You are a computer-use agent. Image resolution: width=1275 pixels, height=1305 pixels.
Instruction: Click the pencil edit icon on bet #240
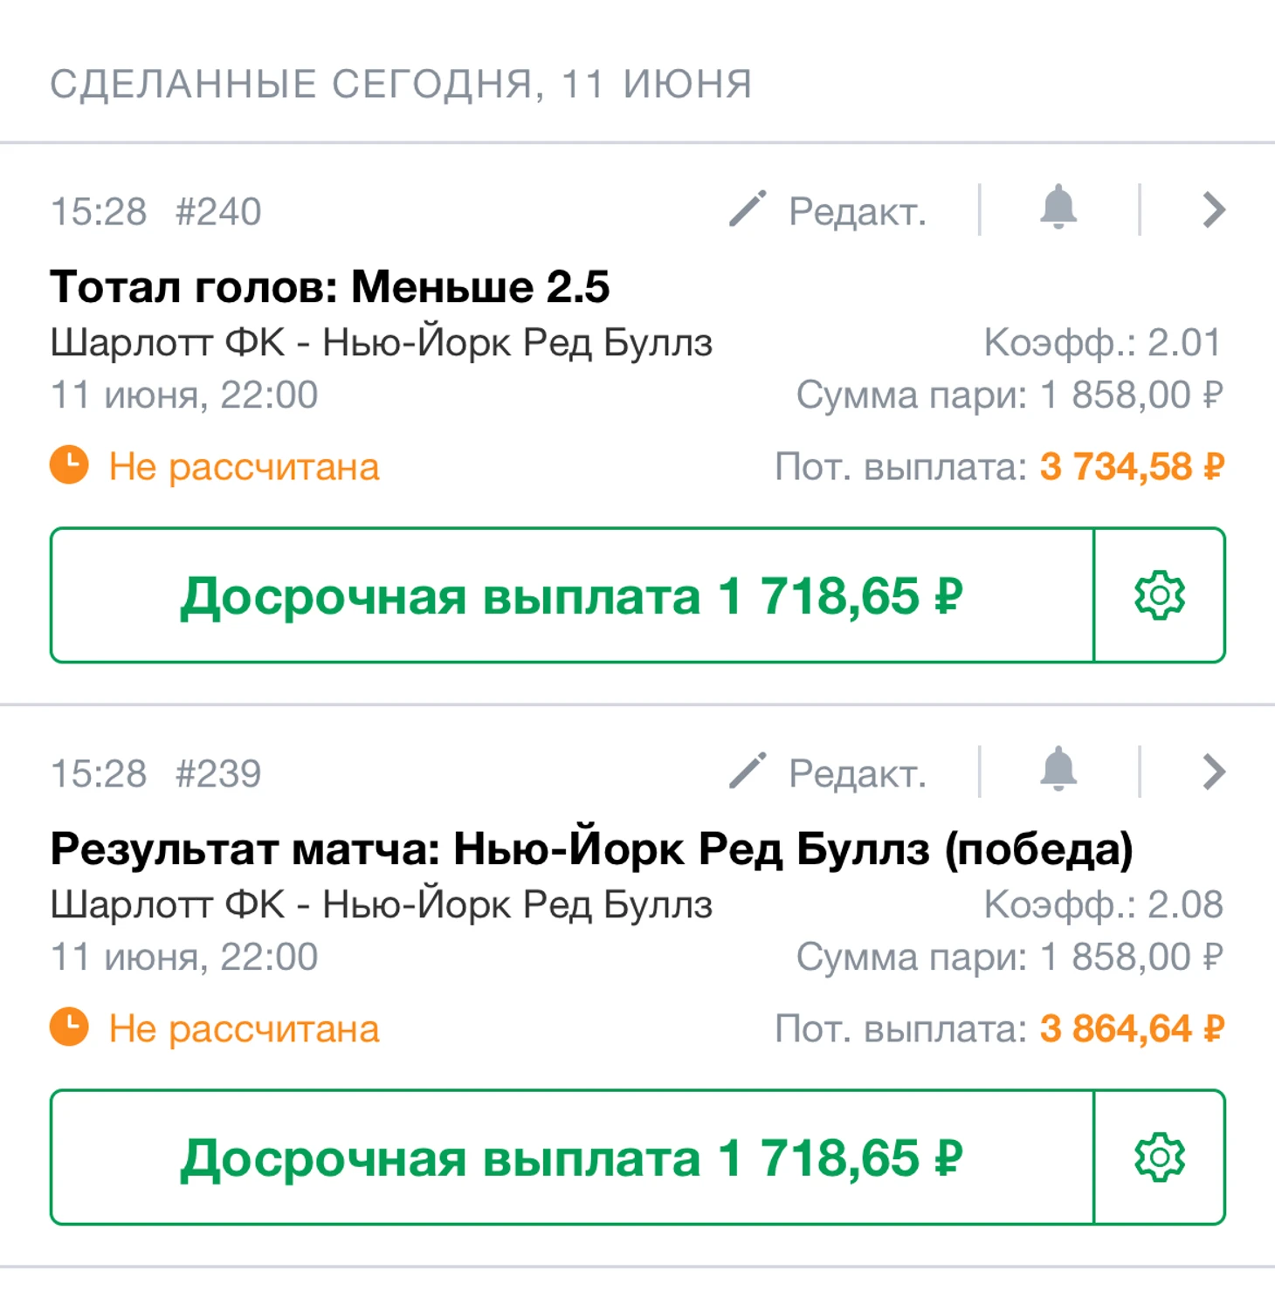pos(748,209)
